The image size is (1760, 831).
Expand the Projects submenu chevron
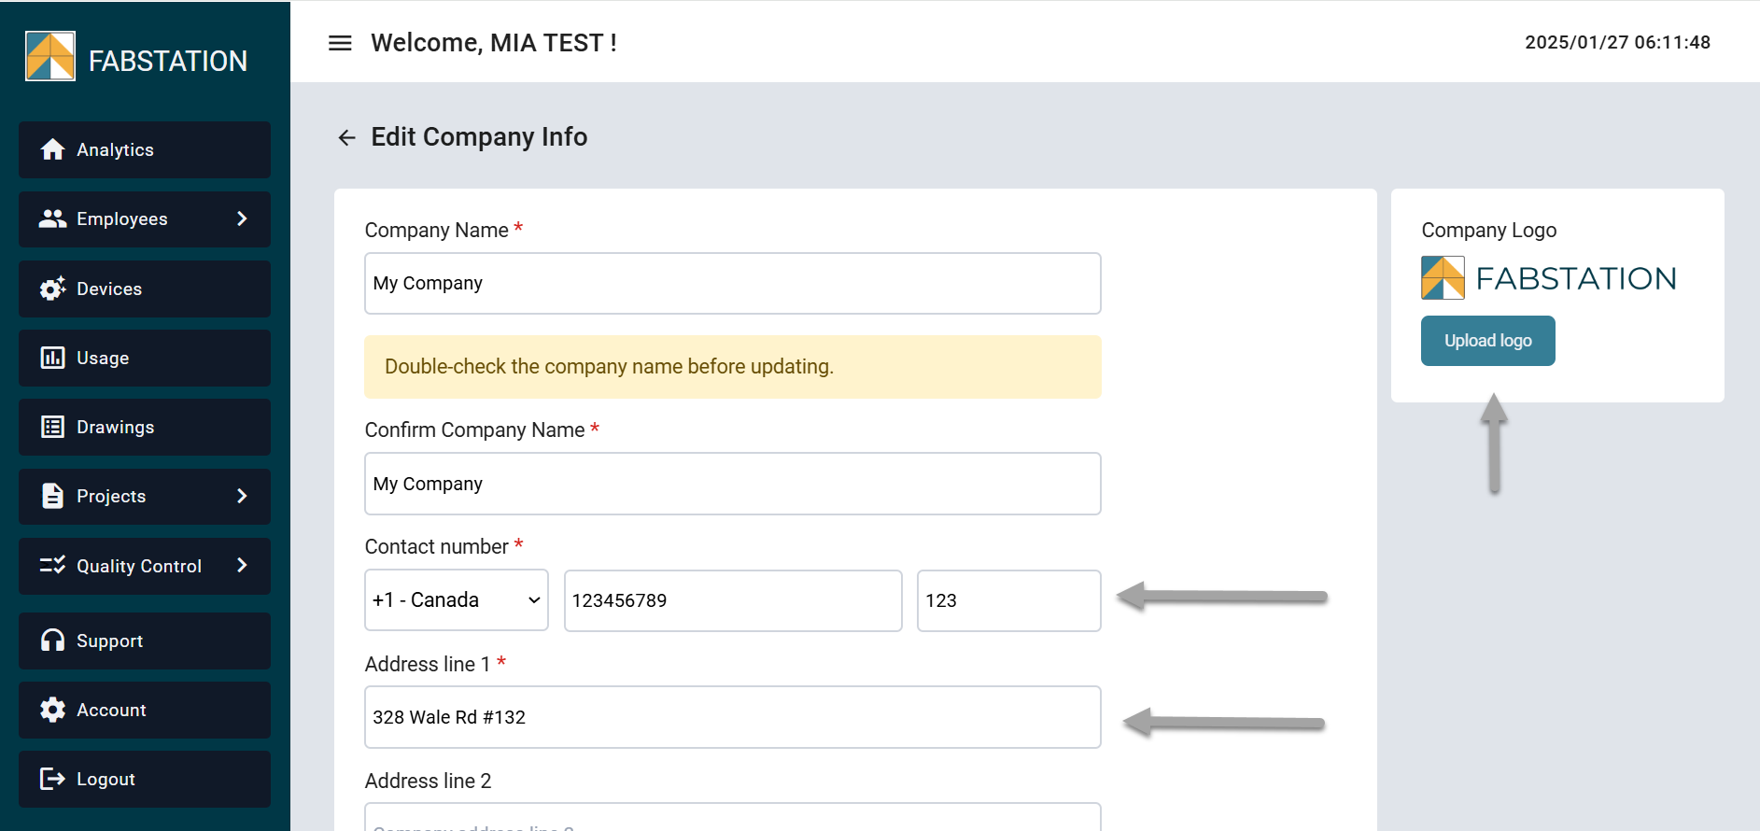pyautogui.click(x=242, y=496)
